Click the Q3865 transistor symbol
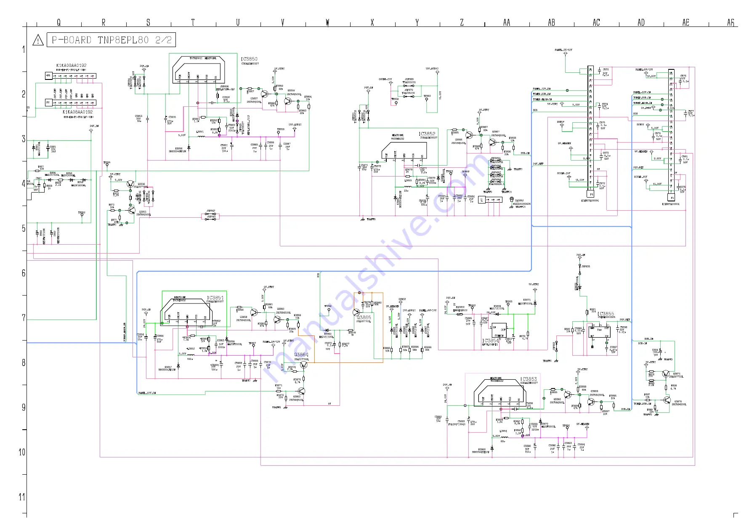This screenshot has width=752, height=531. tap(356, 312)
